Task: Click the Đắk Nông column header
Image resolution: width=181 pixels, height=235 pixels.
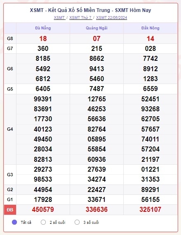Action: tap(150, 28)
